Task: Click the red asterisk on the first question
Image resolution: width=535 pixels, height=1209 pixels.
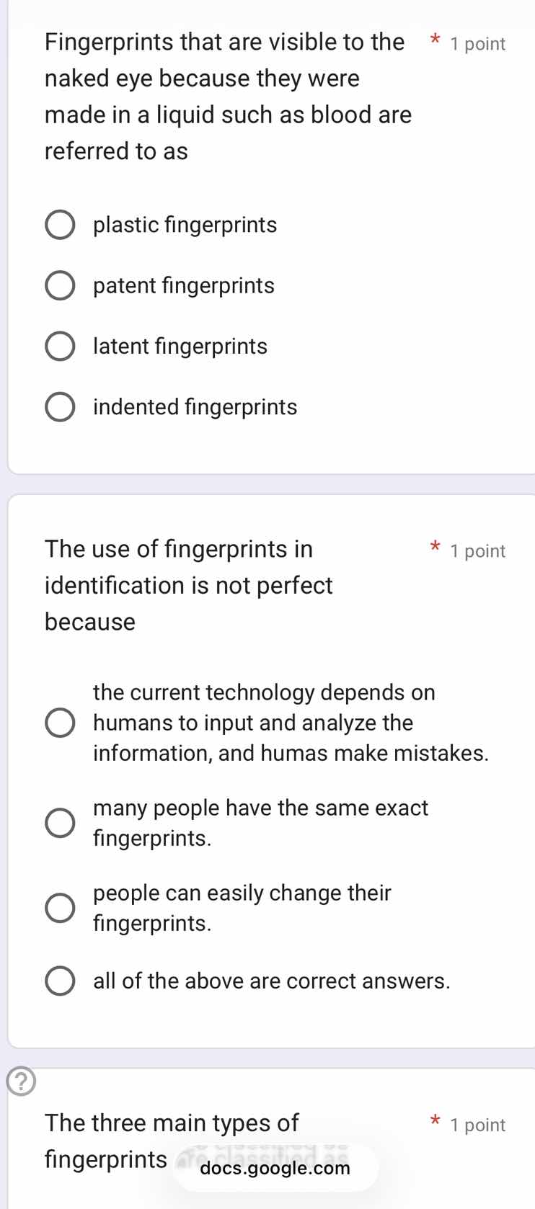Action: tap(435, 43)
